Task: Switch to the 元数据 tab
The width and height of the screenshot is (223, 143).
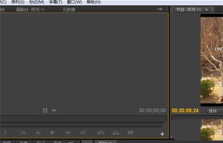Action: pos(69,10)
